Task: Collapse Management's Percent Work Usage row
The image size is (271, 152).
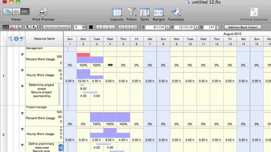Action: pos(22,54)
